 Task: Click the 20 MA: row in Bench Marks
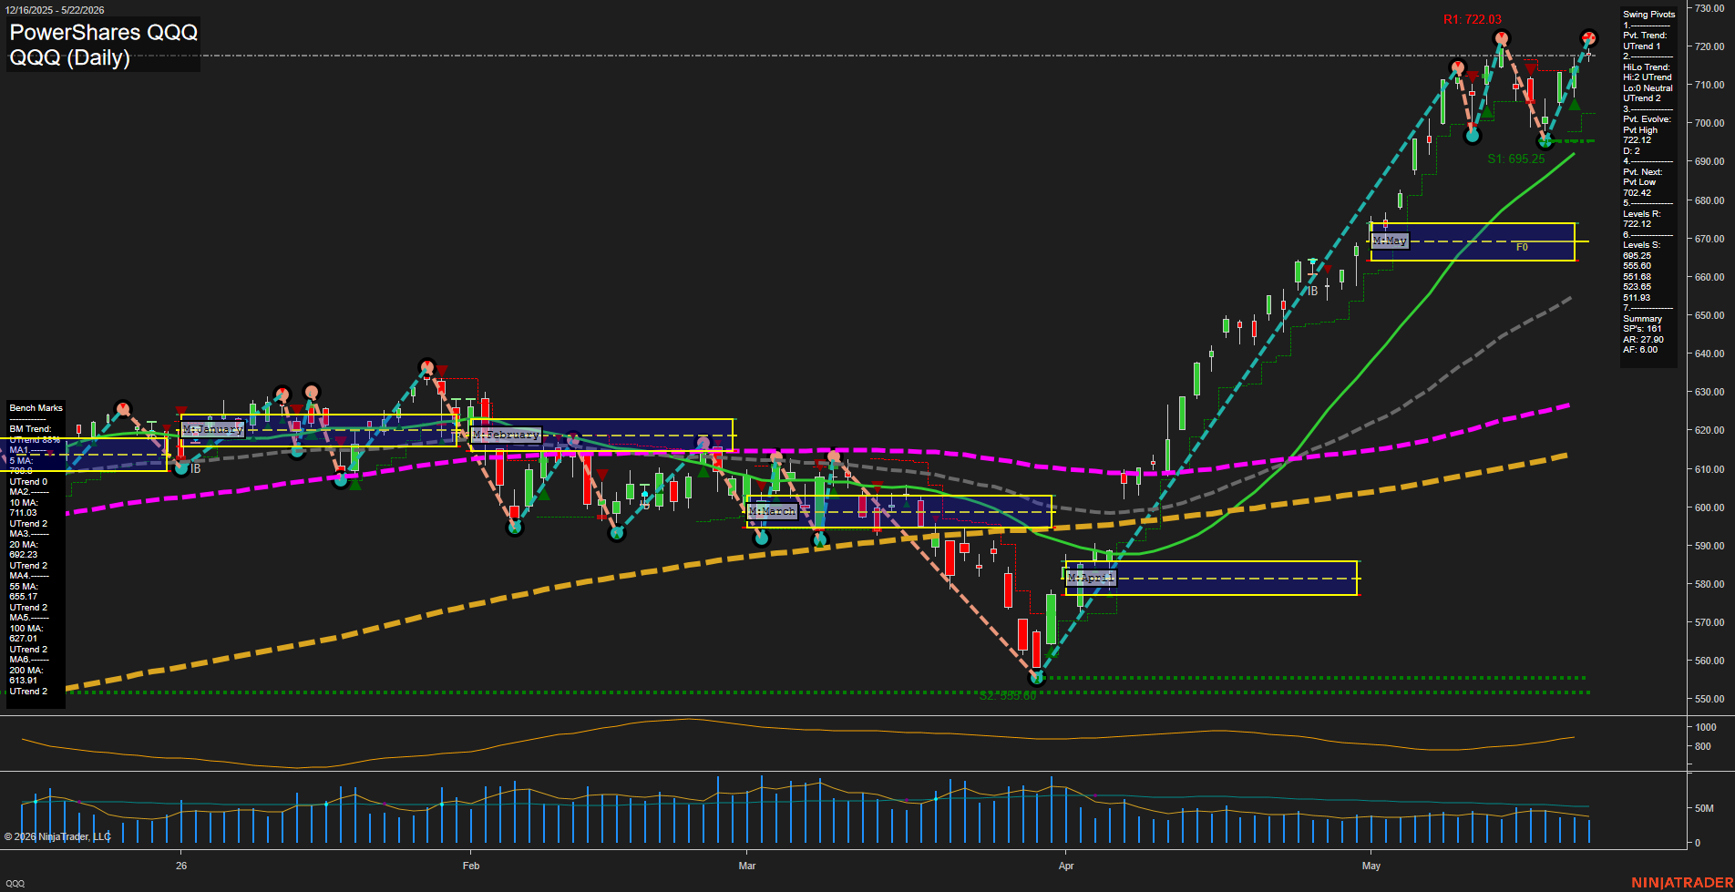click(24, 545)
